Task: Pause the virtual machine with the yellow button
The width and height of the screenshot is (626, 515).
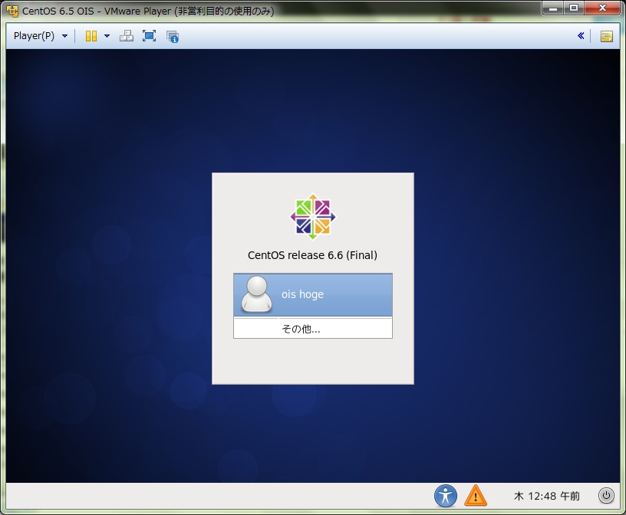Action: (91, 36)
